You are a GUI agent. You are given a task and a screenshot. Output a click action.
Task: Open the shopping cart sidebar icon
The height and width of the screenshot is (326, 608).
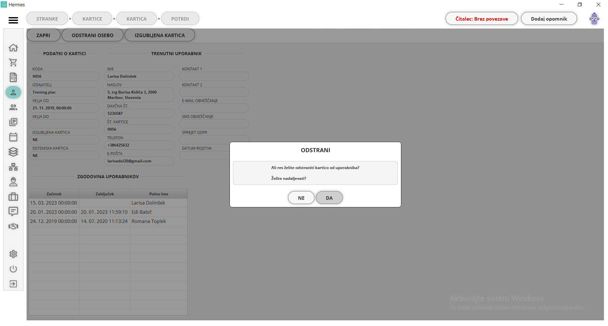click(x=13, y=62)
